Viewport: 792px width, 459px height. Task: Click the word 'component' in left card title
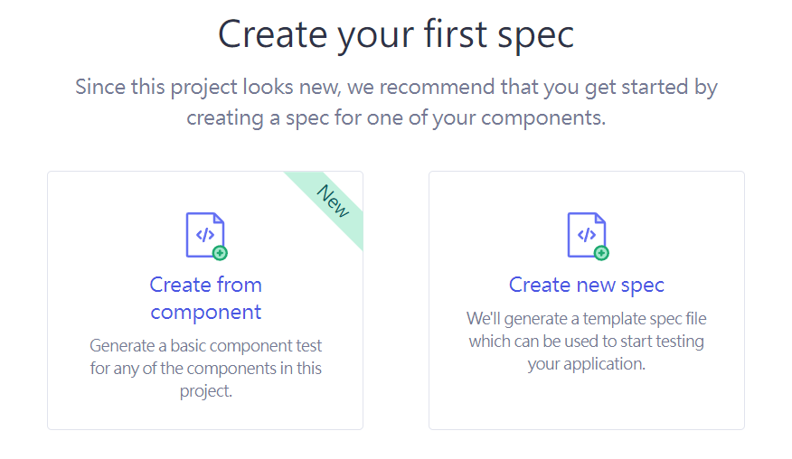pyautogui.click(x=205, y=313)
